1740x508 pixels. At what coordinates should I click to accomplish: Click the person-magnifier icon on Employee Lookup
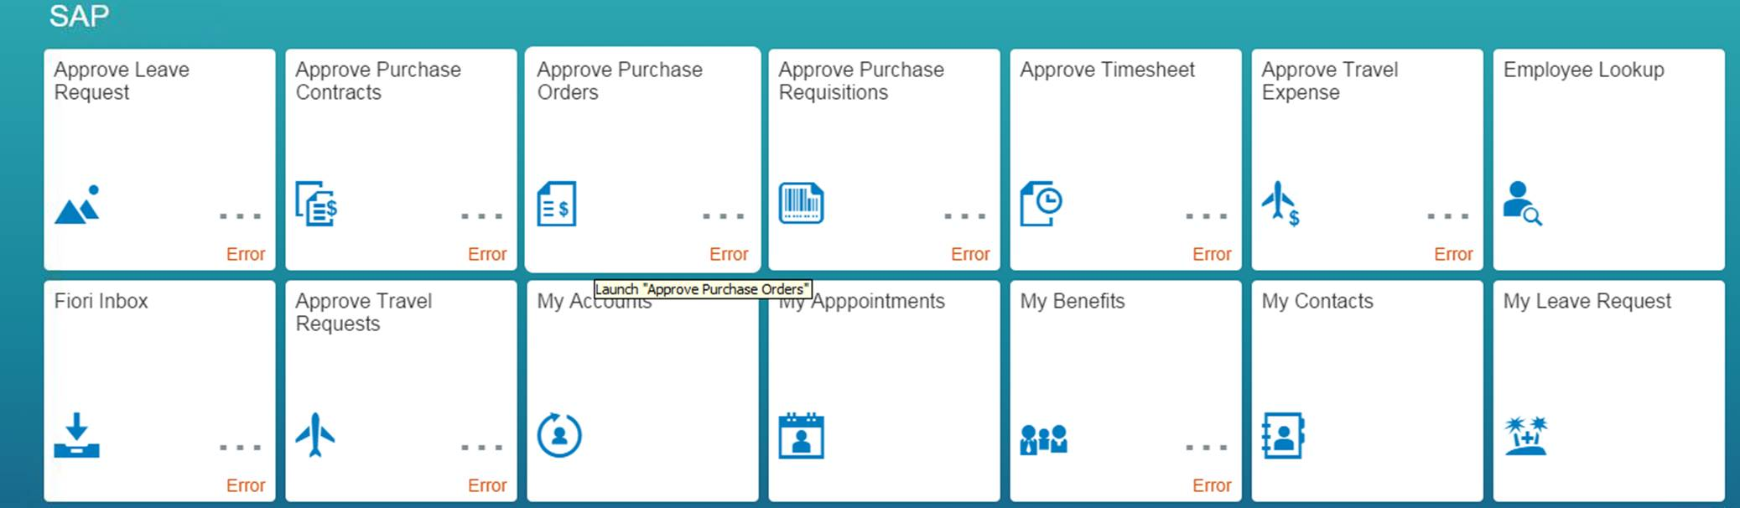pyautogui.click(x=1522, y=204)
